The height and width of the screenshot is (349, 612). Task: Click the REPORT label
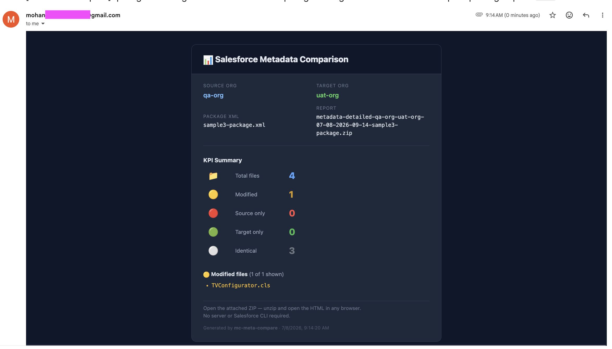[326, 108]
